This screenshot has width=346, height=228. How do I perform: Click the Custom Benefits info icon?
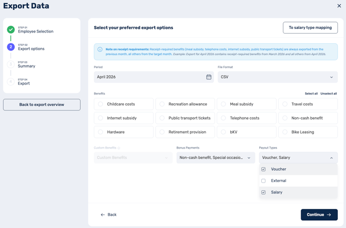pos(119,148)
